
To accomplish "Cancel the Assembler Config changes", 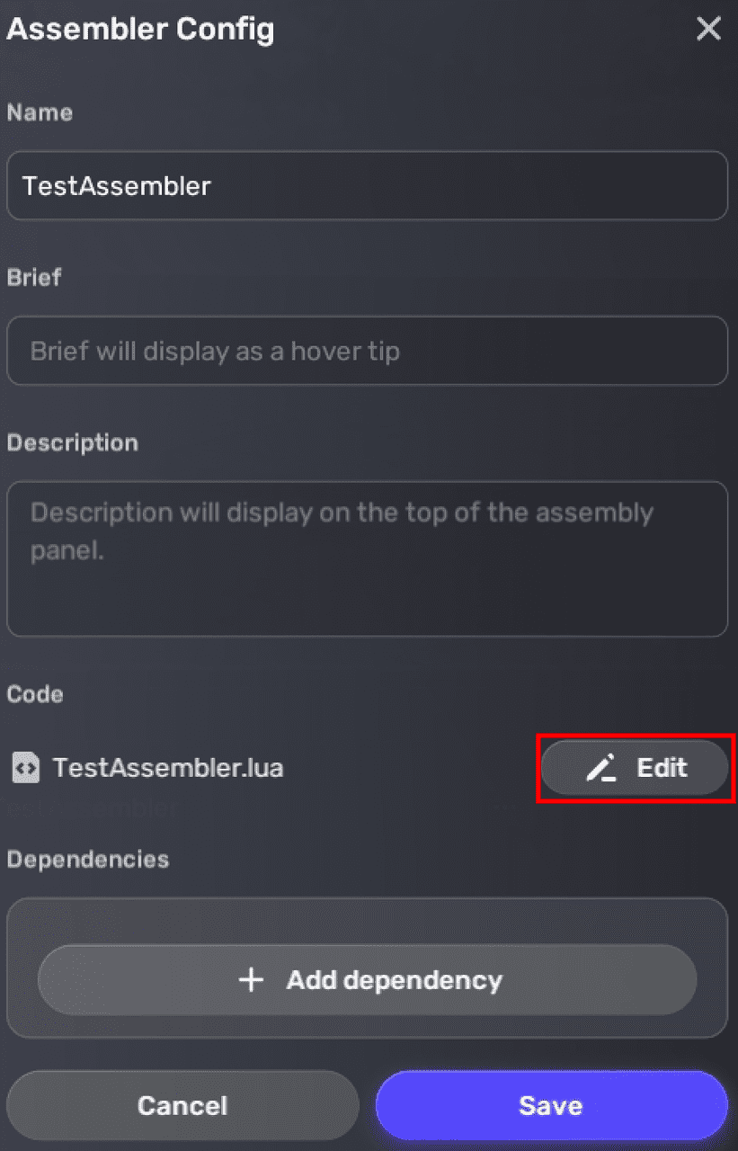I will [x=182, y=1106].
